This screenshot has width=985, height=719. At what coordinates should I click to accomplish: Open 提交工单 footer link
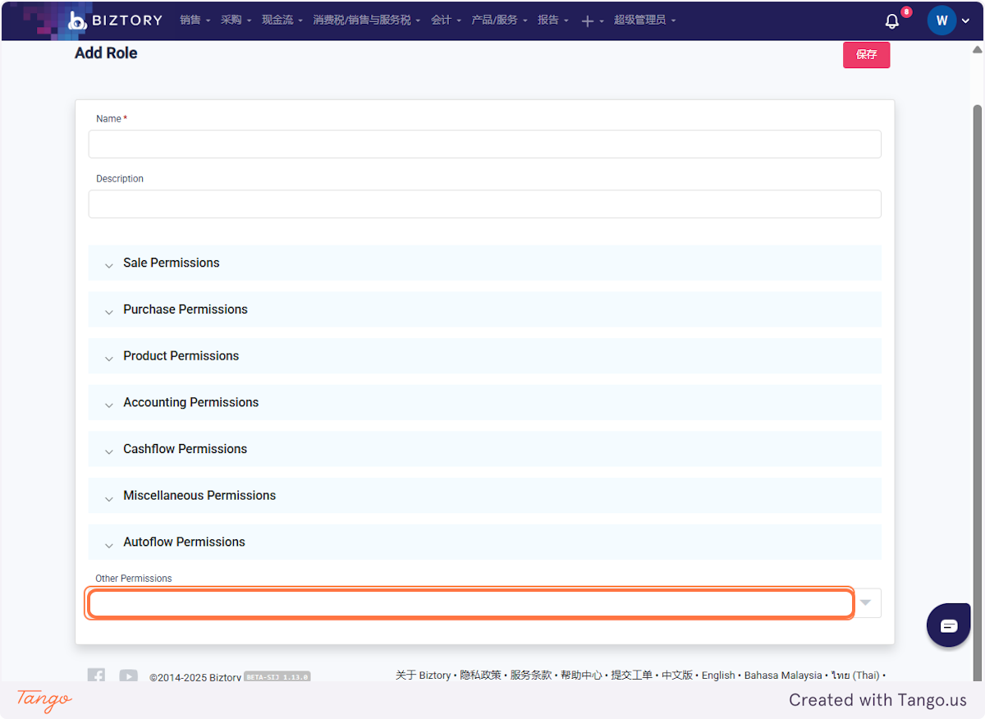click(632, 675)
